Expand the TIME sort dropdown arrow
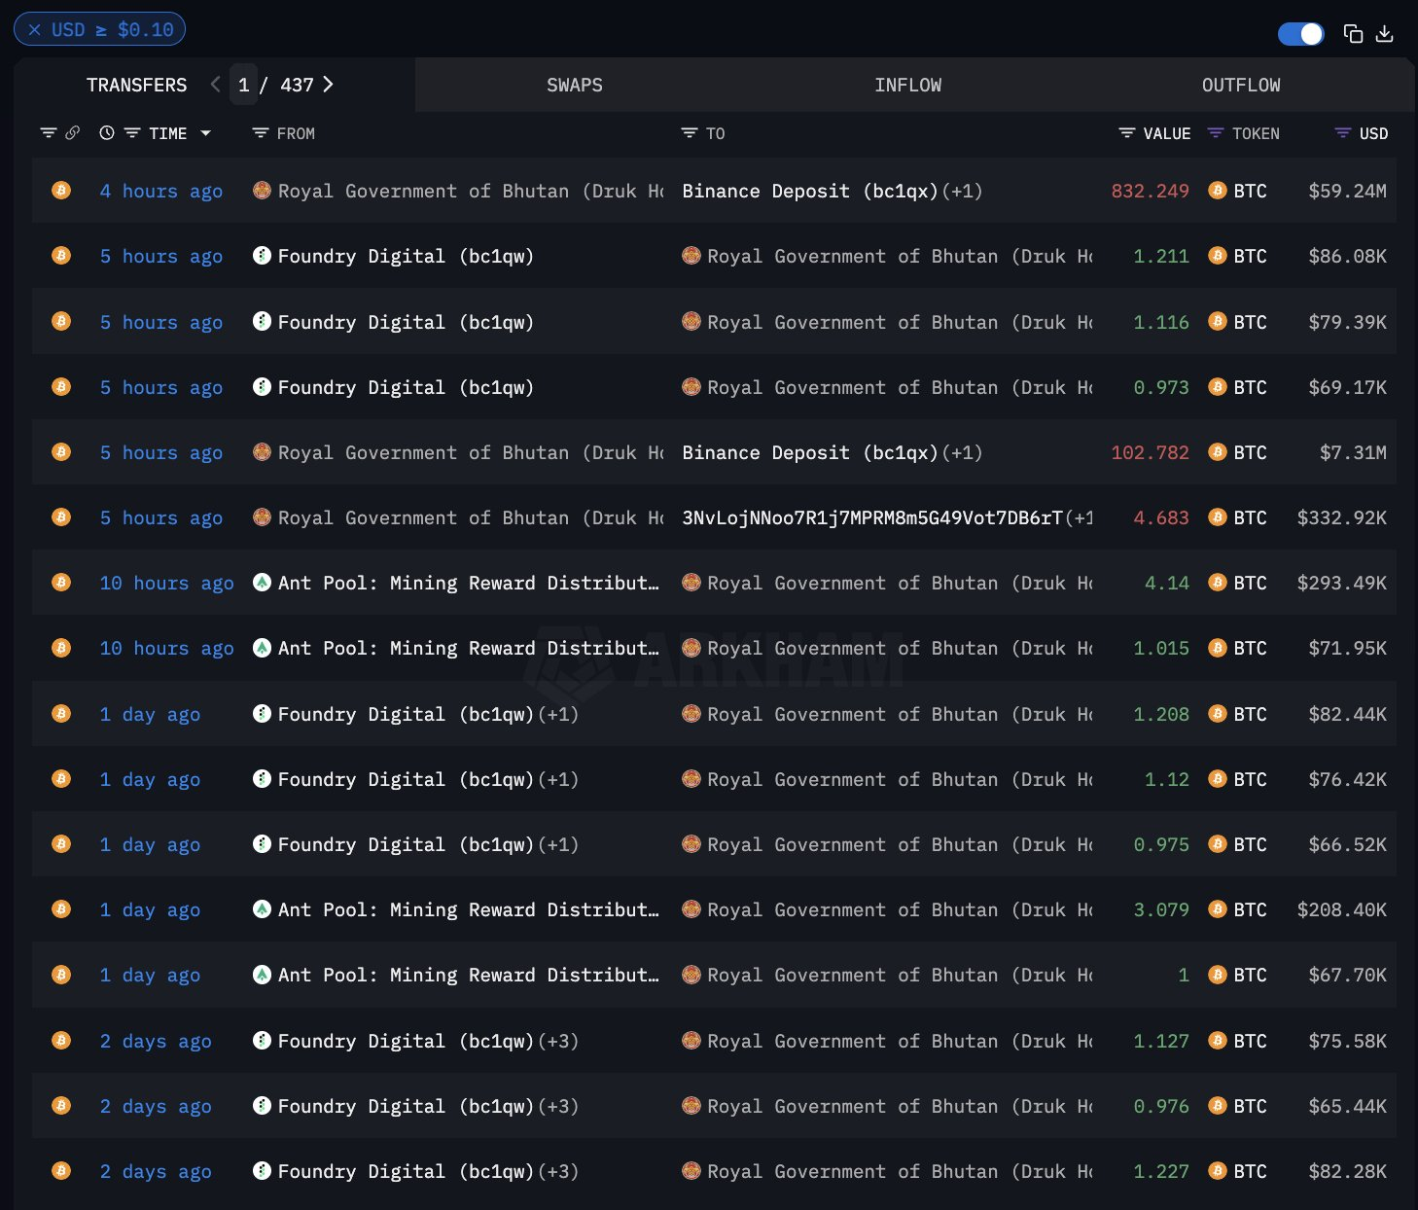The width and height of the screenshot is (1418, 1210). coord(206,133)
